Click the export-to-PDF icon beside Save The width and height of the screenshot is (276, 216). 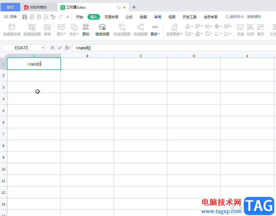click(32, 17)
